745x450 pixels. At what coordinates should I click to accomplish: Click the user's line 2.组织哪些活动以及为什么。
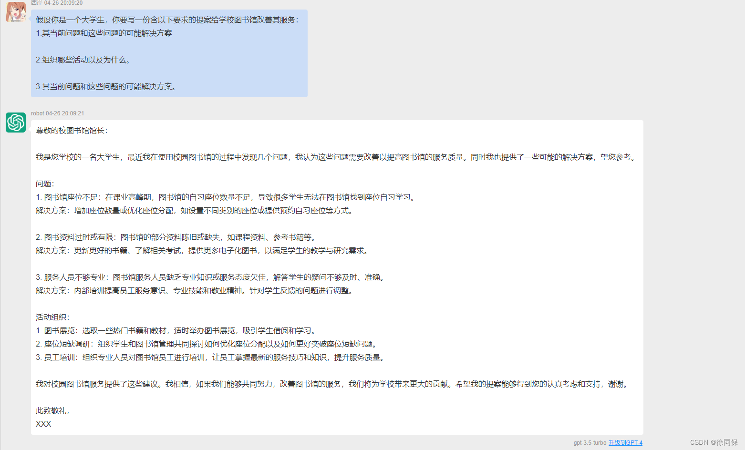tap(83, 60)
